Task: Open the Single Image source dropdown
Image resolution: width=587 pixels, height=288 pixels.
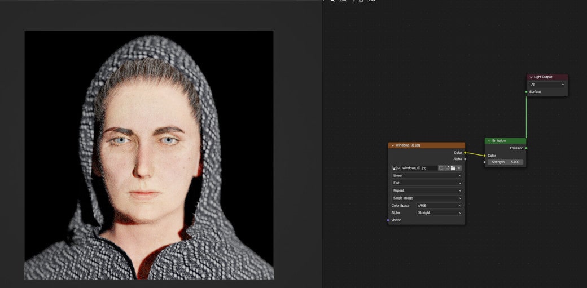Action: tap(427, 198)
